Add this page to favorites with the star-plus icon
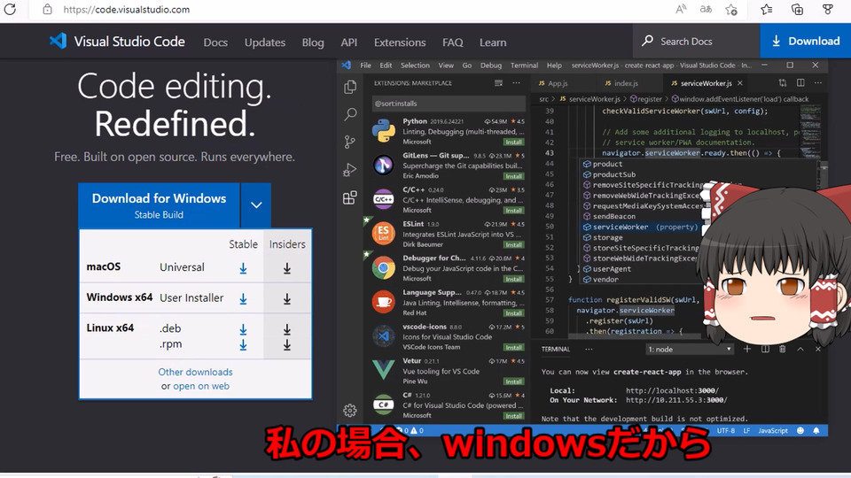 pyautogui.click(x=731, y=9)
